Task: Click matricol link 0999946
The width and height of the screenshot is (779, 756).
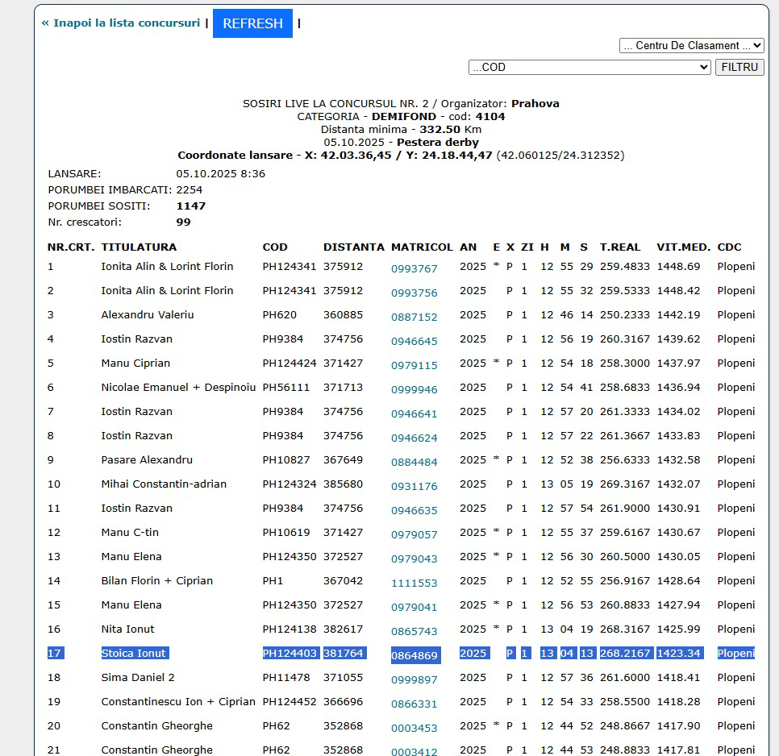Action: pos(414,390)
